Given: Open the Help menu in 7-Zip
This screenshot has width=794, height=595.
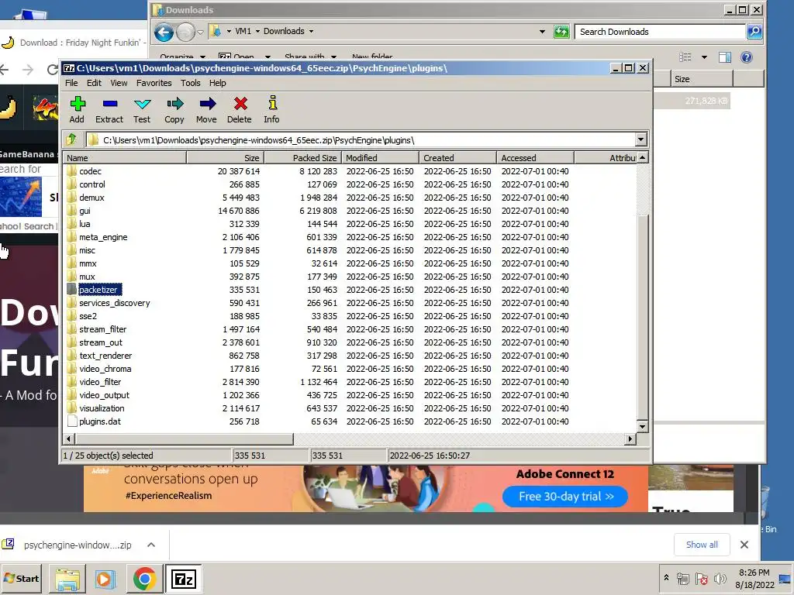Looking at the screenshot, I should click(x=218, y=83).
